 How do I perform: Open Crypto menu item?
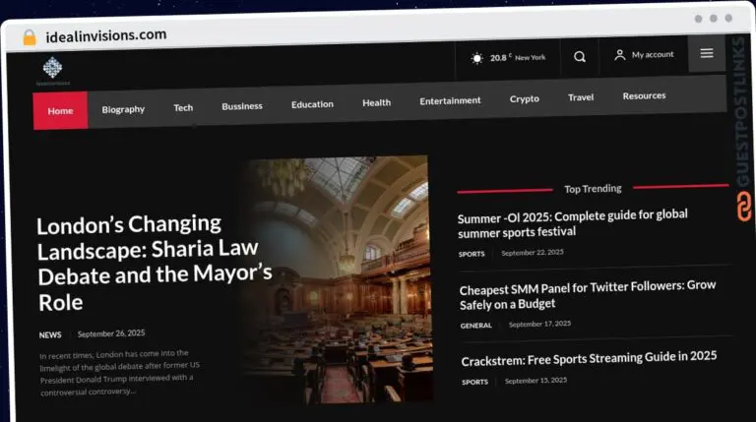point(524,98)
